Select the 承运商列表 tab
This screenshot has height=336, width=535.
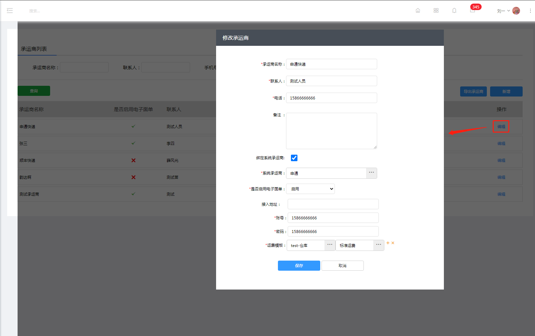pos(34,49)
